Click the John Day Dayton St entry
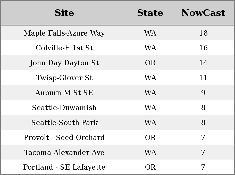 [64, 63]
